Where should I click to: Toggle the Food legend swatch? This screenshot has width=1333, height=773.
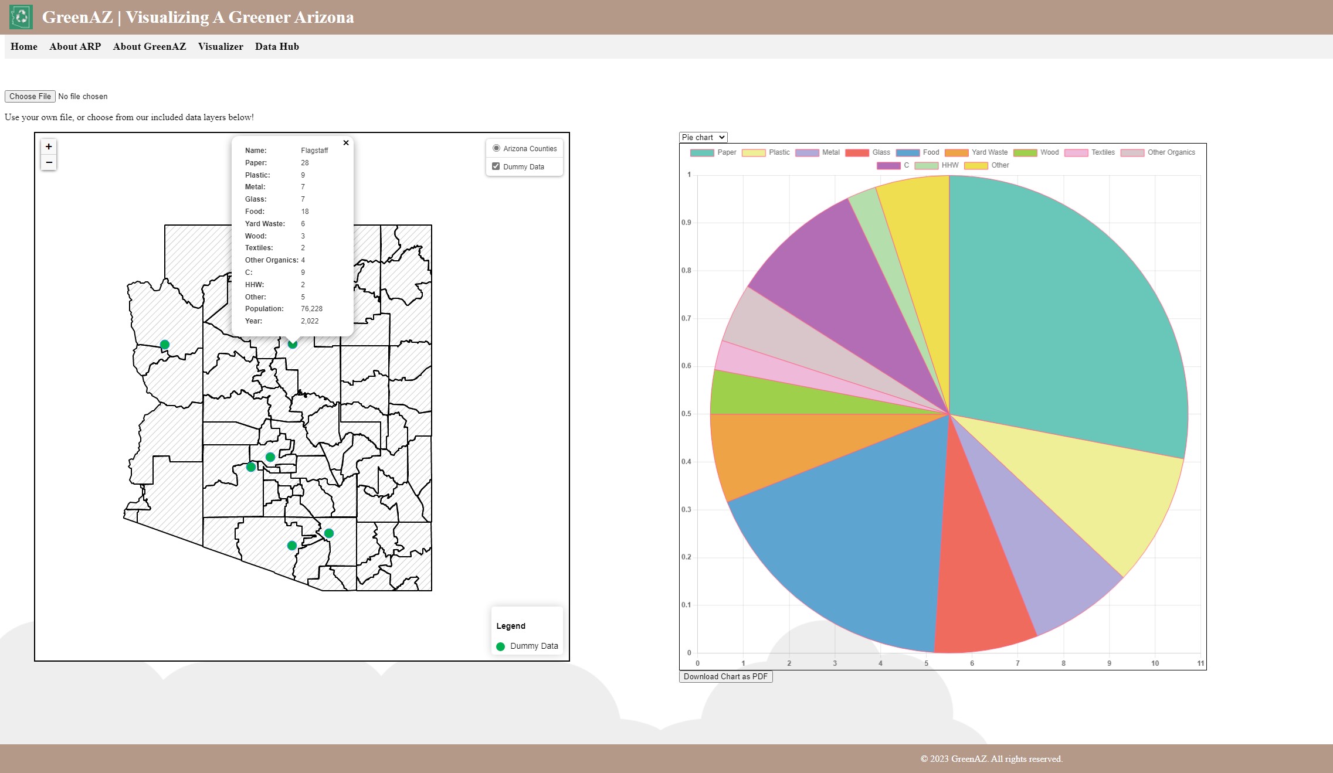908,152
